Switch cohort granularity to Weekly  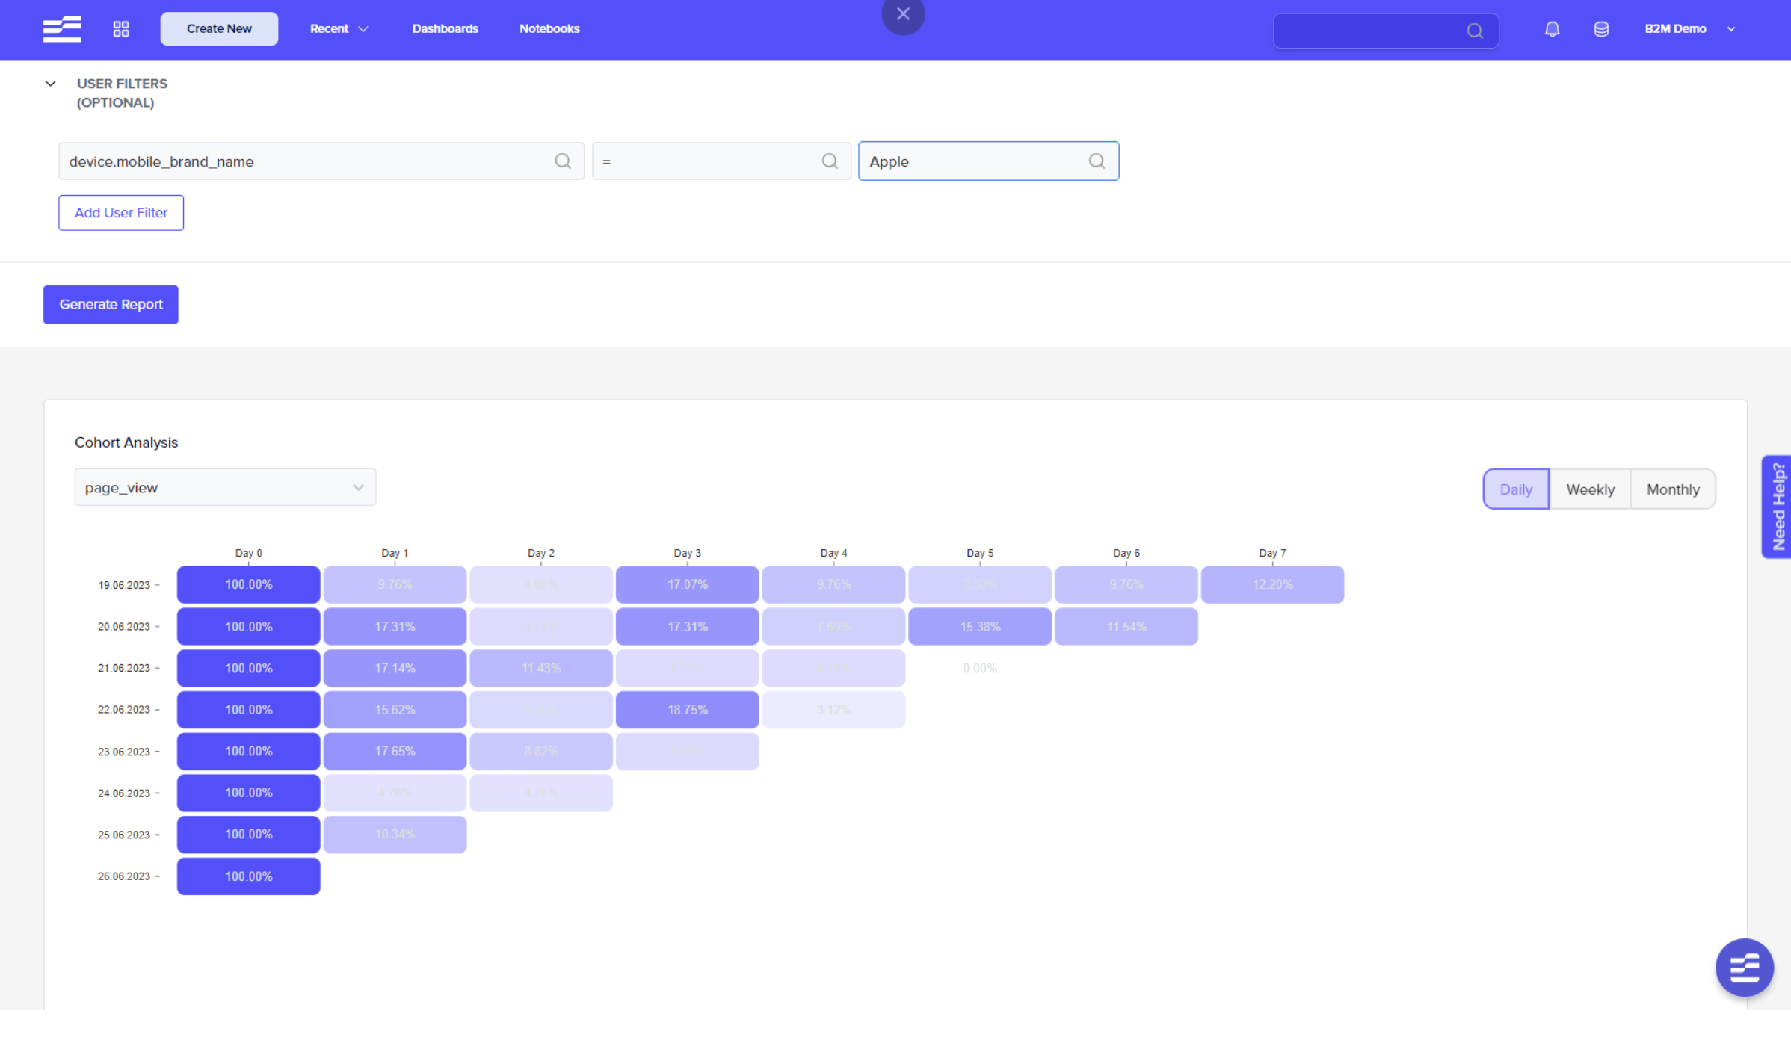[x=1590, y=489]
